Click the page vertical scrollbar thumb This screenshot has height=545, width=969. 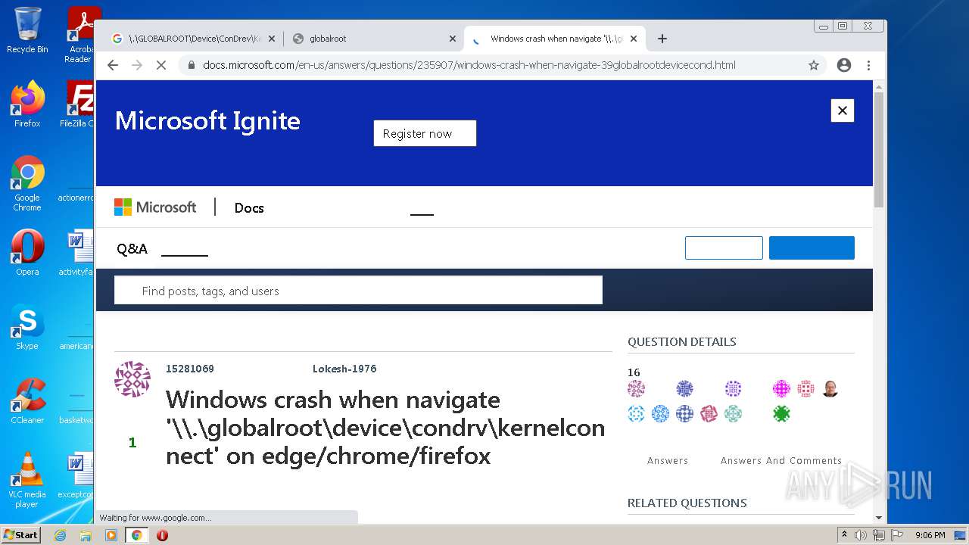(879, 149)
